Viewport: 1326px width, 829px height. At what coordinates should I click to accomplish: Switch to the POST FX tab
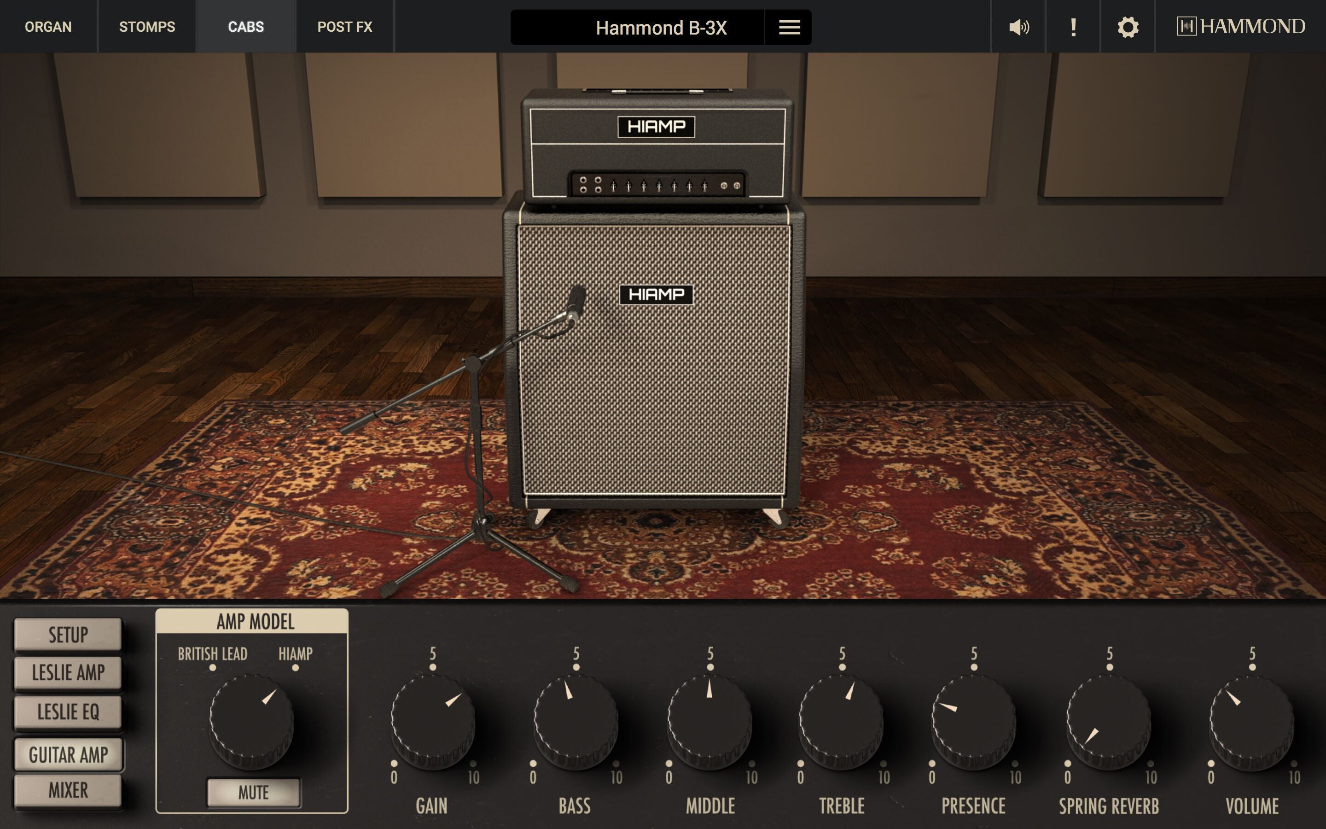(345, 26)
